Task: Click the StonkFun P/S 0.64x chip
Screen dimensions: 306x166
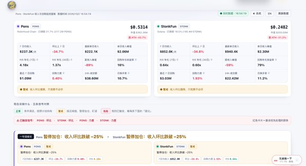Action: [x=231, y=159]
